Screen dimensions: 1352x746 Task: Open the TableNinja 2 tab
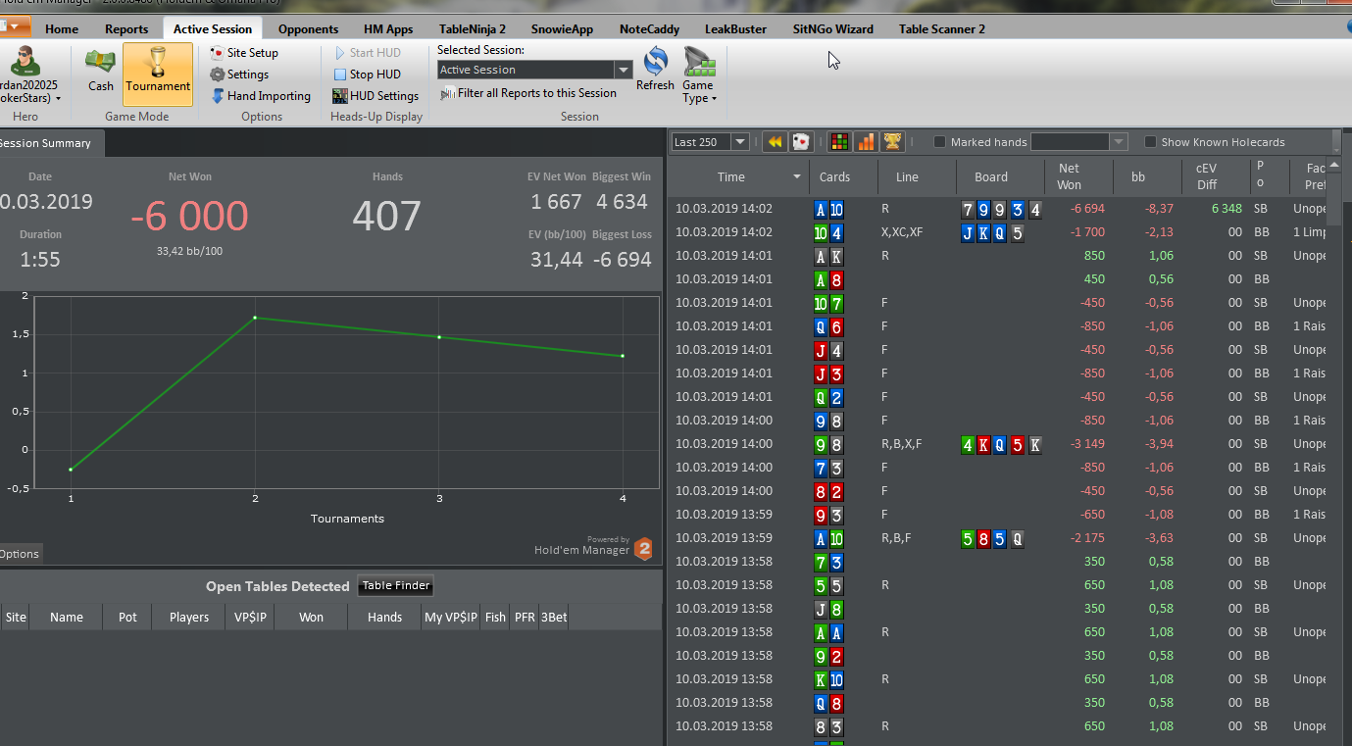coord(471,29)
